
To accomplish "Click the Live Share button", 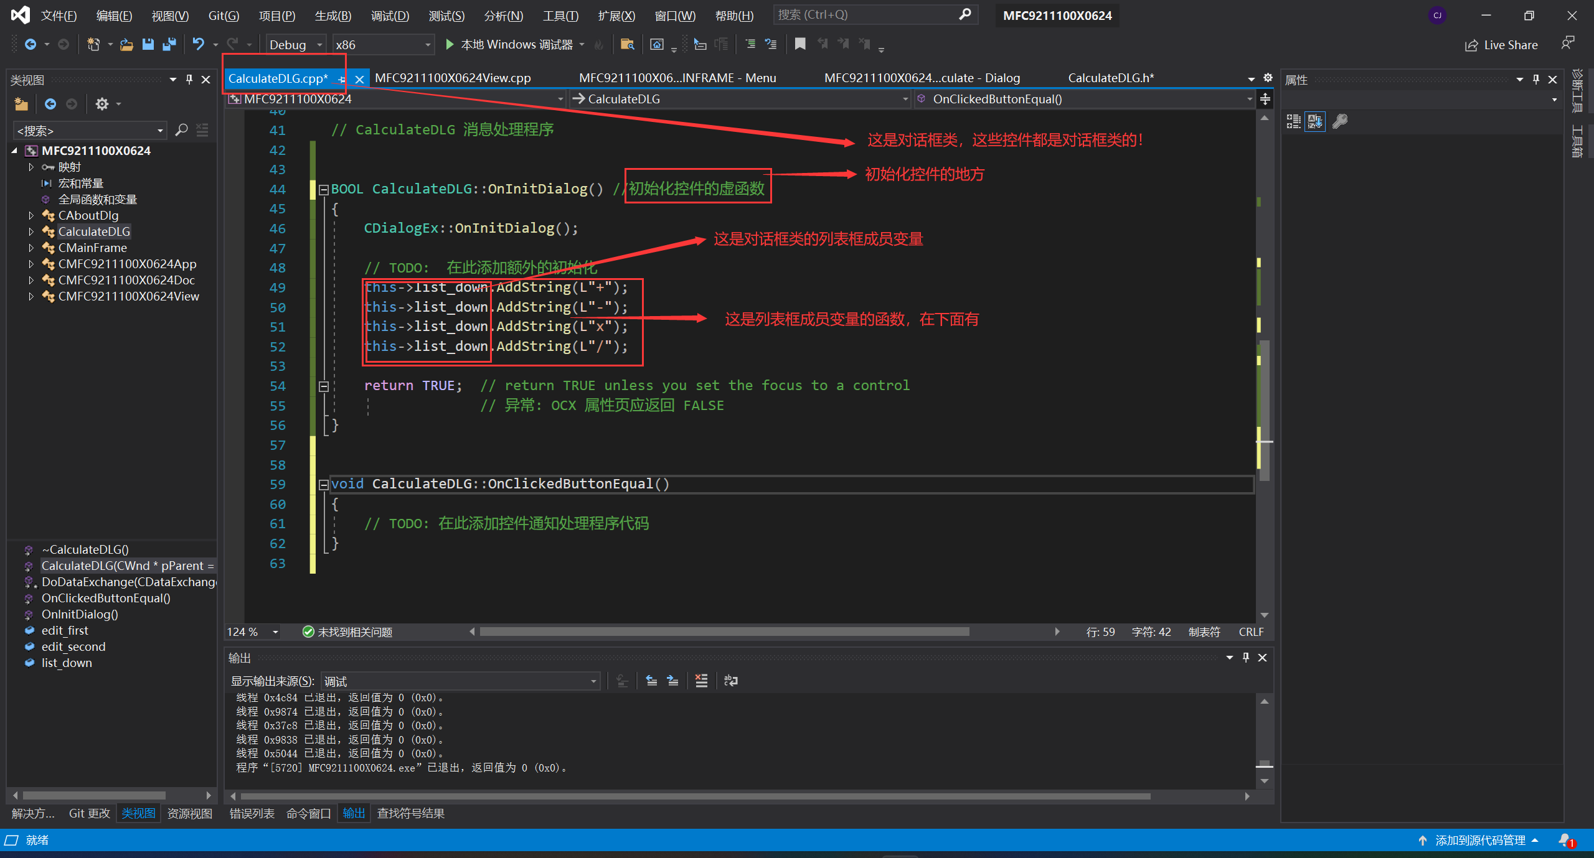I will pyautogui.click(x=1502, y=45).
